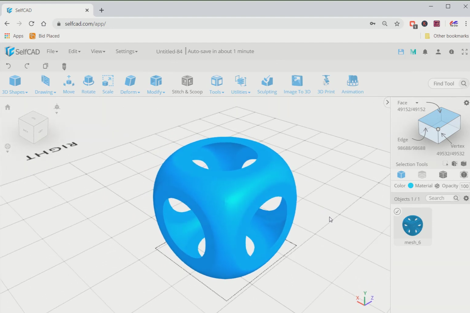470x313 pixels.
Task: Click the delete trash icon
Action: [x=64, y=66]
